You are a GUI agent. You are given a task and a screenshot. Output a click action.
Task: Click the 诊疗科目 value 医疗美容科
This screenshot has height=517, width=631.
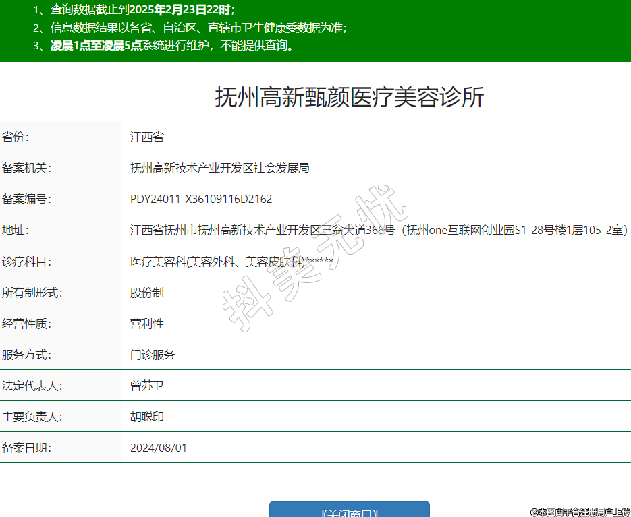click(231, 262)
